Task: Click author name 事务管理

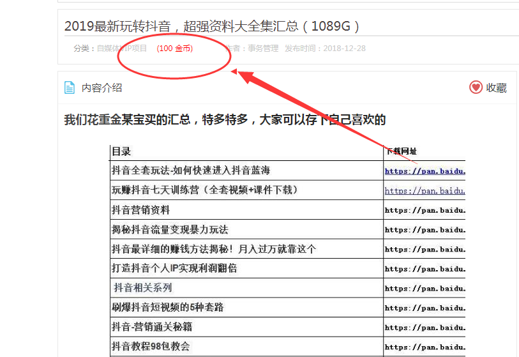Action: [263, 49]
